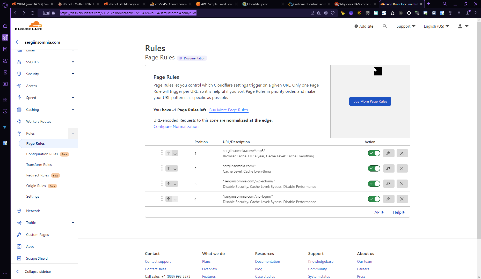Grab the drag handle for rule 4
The height and width of the screenshot is (279, 481).
pyautogui.click(x=162, y=199)
